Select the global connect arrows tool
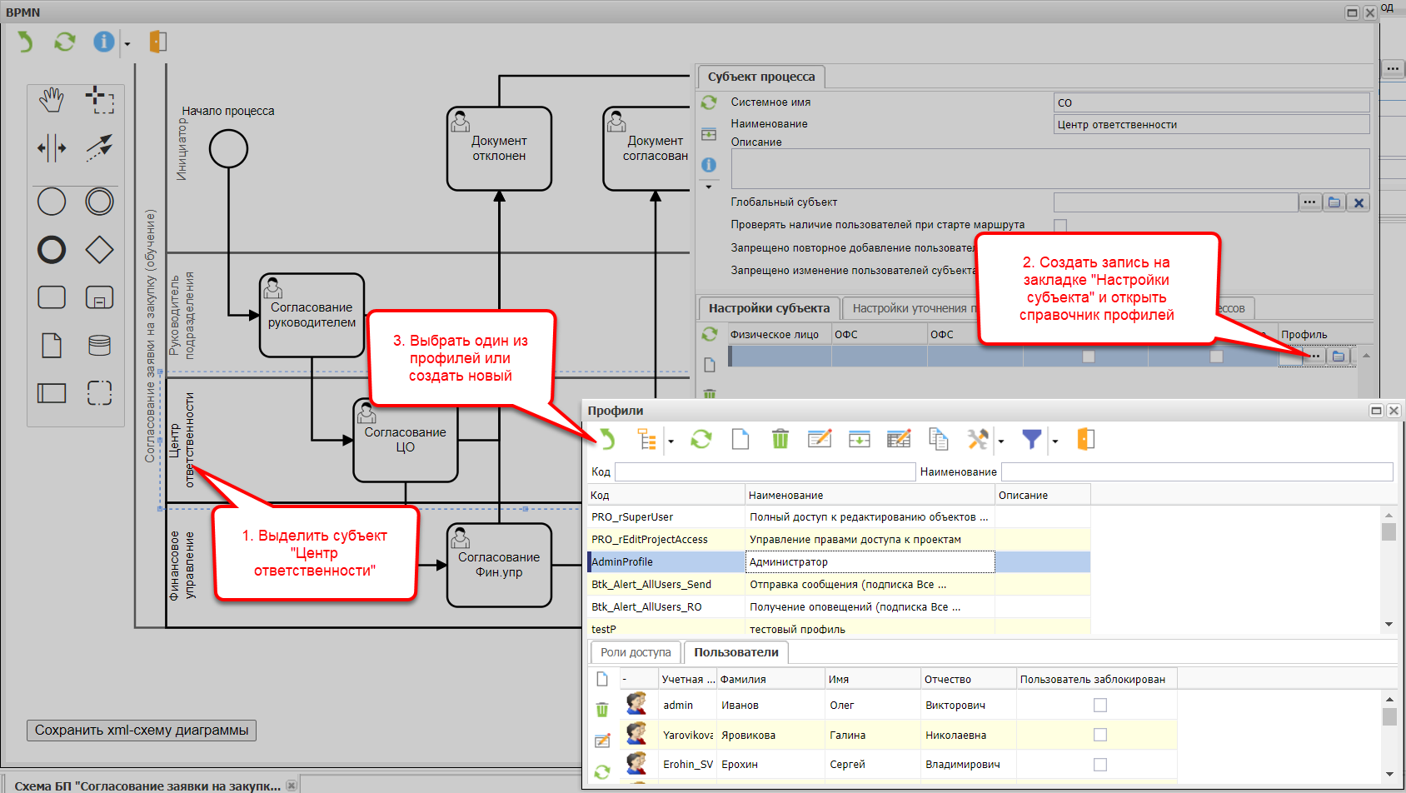Image resolution: width=1406 pixels, height=793 pixels. tap(99, 148)
